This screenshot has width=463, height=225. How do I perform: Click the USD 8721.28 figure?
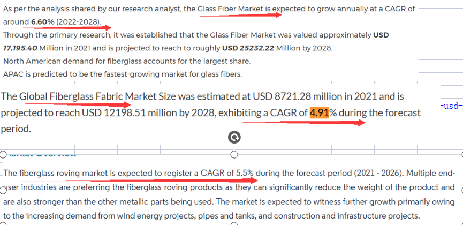pyautogui.click(x=292, y=96)
